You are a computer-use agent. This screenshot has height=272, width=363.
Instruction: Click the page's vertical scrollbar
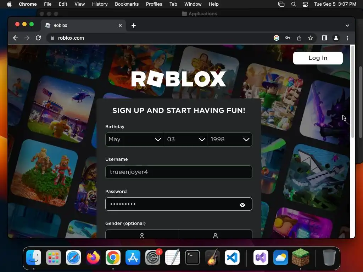click(353, 92)
